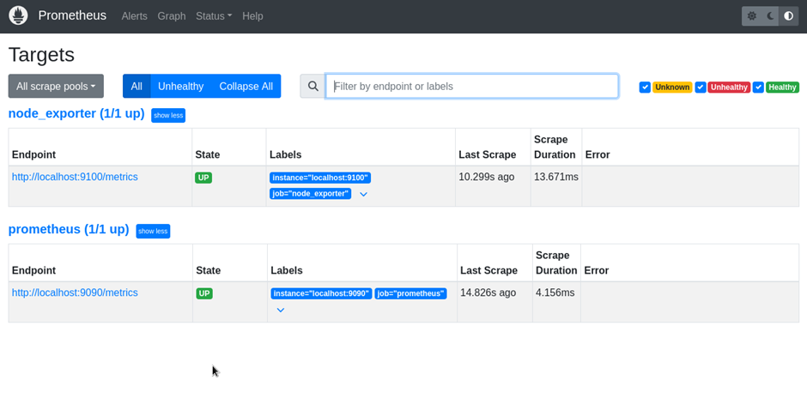Open the All scrape pools dropdown

click(x=56, y=86)
